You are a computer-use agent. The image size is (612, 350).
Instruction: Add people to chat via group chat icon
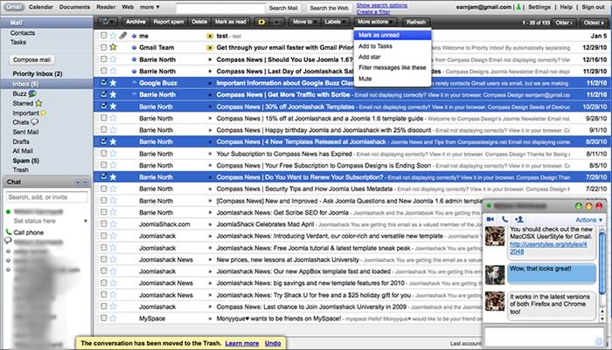519,219
